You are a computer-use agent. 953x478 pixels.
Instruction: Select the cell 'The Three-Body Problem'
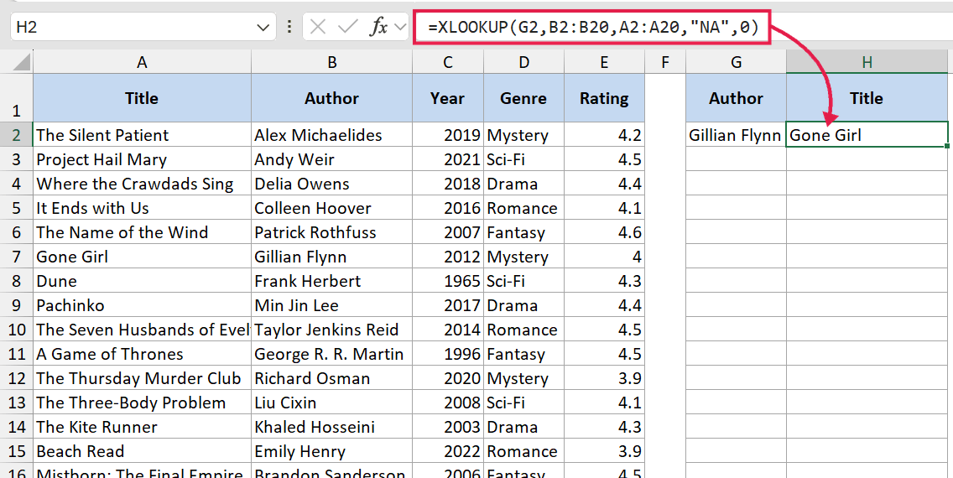(143, 402)
